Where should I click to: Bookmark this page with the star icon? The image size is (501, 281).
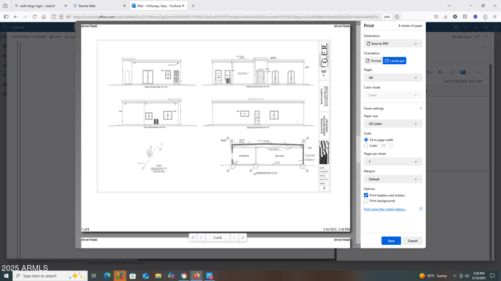tap(397, 17)
